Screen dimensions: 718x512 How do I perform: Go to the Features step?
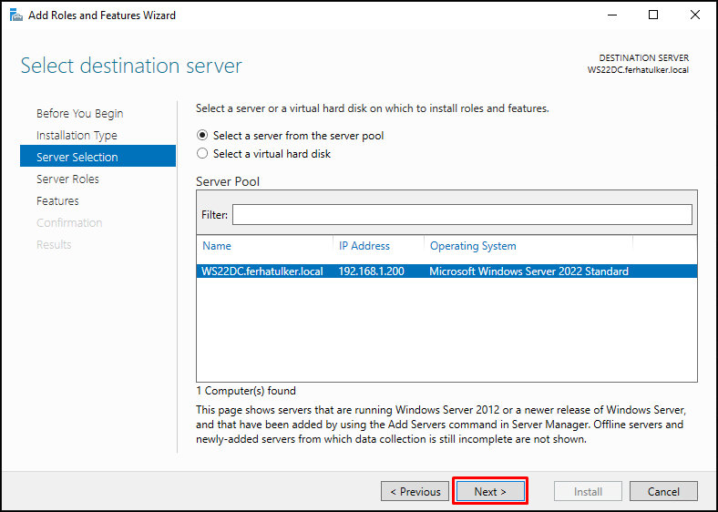57,201
